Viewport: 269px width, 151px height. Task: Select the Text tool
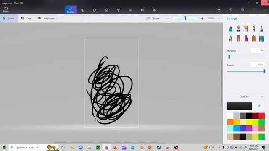[119, 10]
